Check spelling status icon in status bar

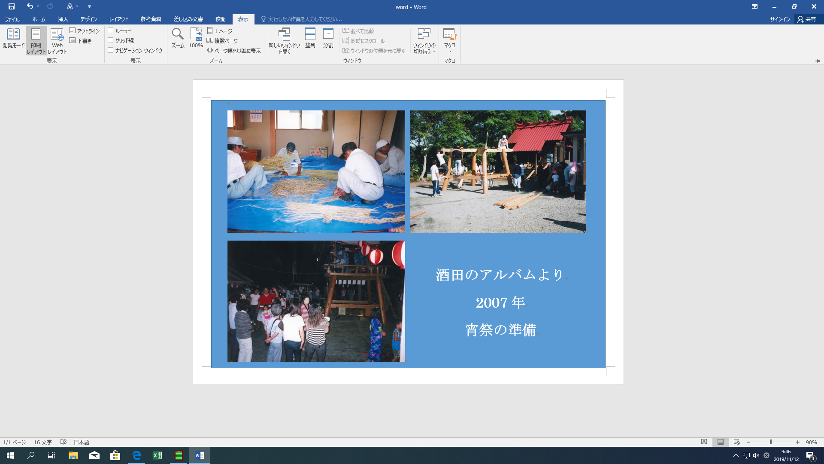pos(64,442)
